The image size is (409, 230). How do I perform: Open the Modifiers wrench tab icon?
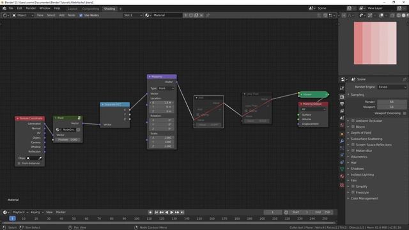tap(342, 141)
